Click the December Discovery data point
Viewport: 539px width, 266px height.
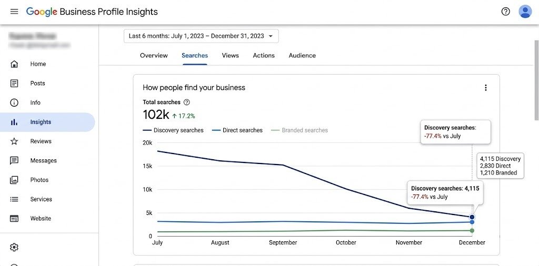(472, 217)
